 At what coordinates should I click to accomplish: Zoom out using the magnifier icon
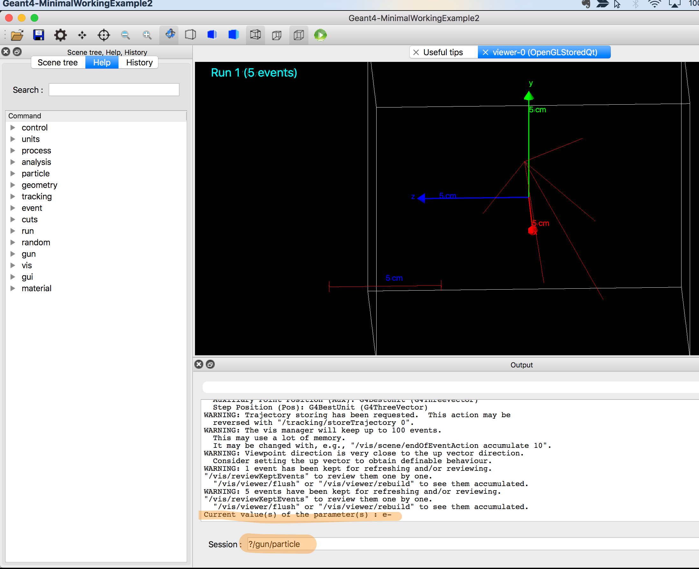pyautogui.click(x=126, y=35)
